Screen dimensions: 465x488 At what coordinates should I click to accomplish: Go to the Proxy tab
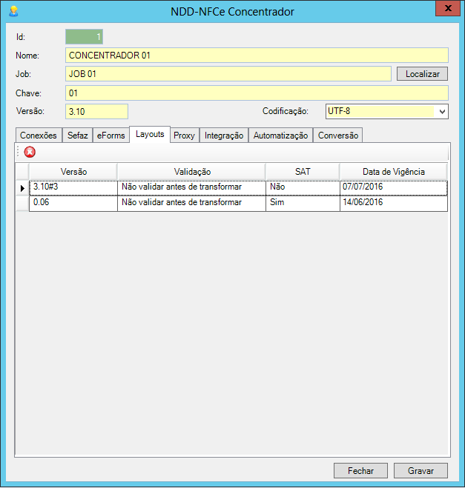pos(184,136)
